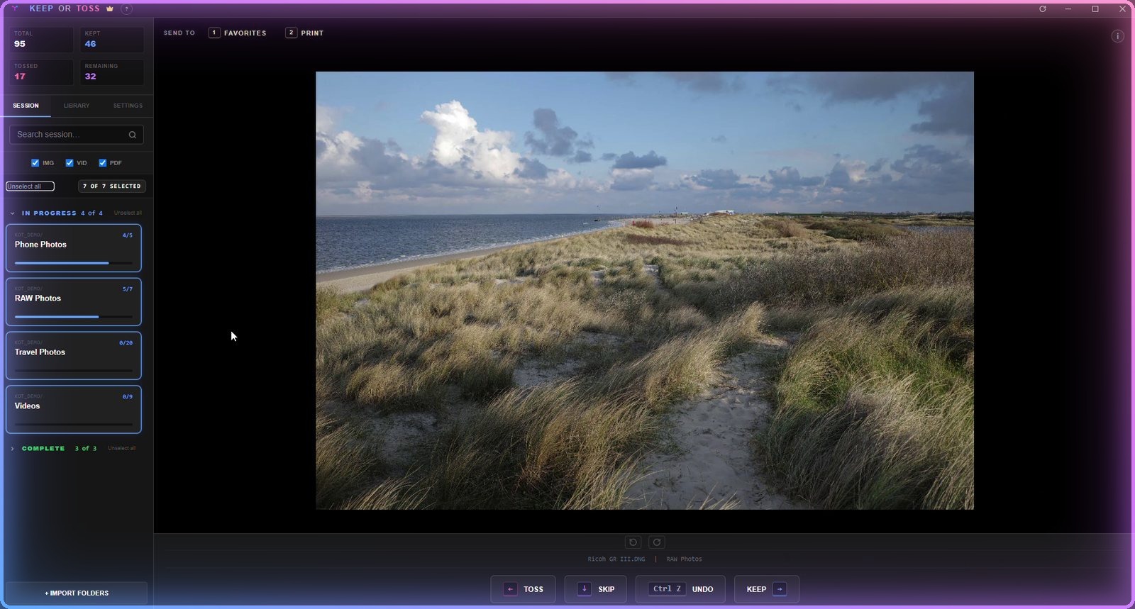Click the Remaining 32 stat tile
The height and width of the screenshot is (609, 1135).
112,72
